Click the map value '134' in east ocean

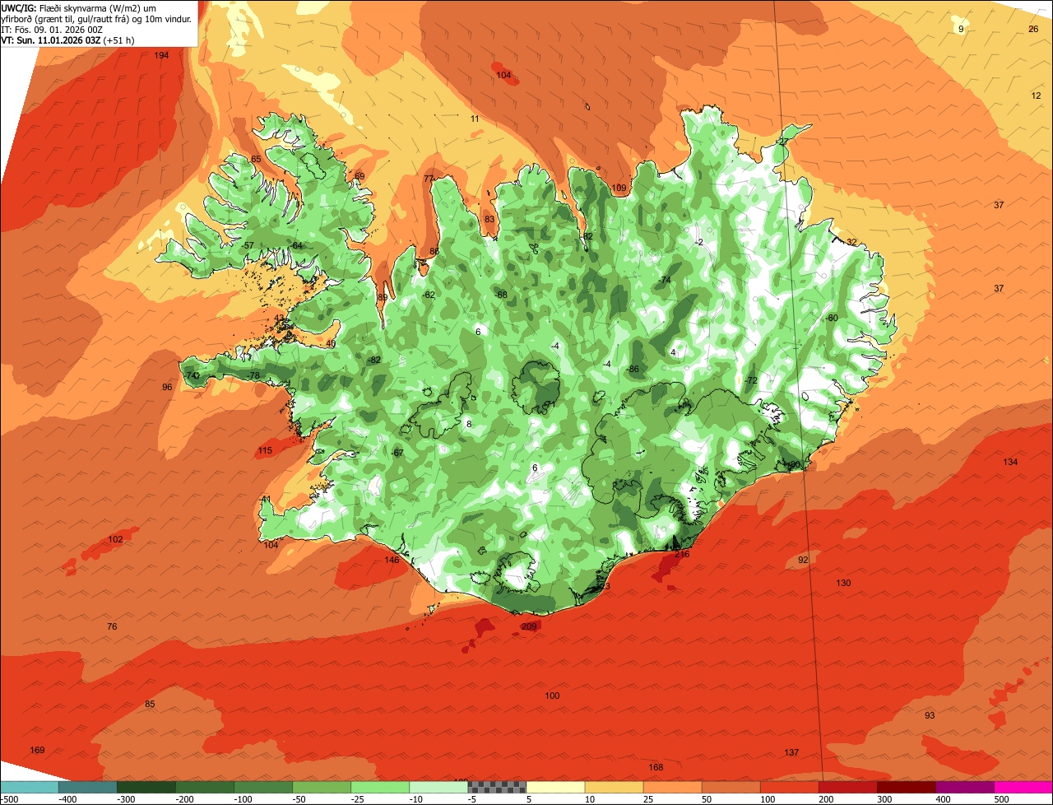1010,462
